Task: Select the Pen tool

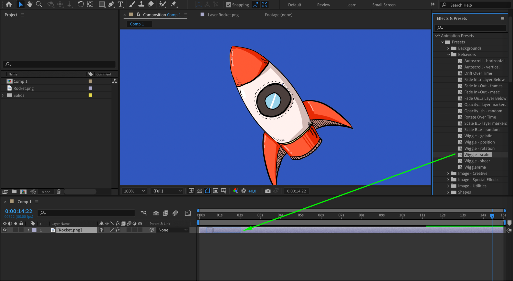Action: coord(111,4)
